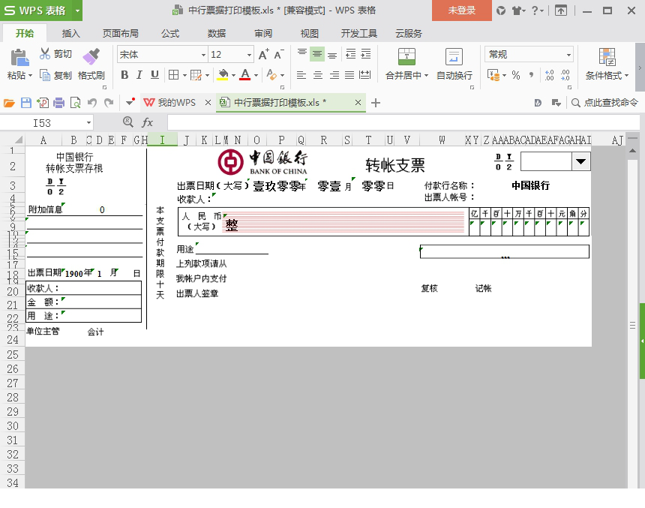Open the font size dropdown showing 12

click(x=249, y=55)
